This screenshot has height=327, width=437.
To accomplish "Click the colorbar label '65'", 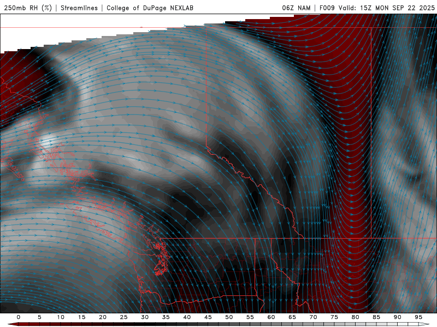I will (x=292, y=317).
